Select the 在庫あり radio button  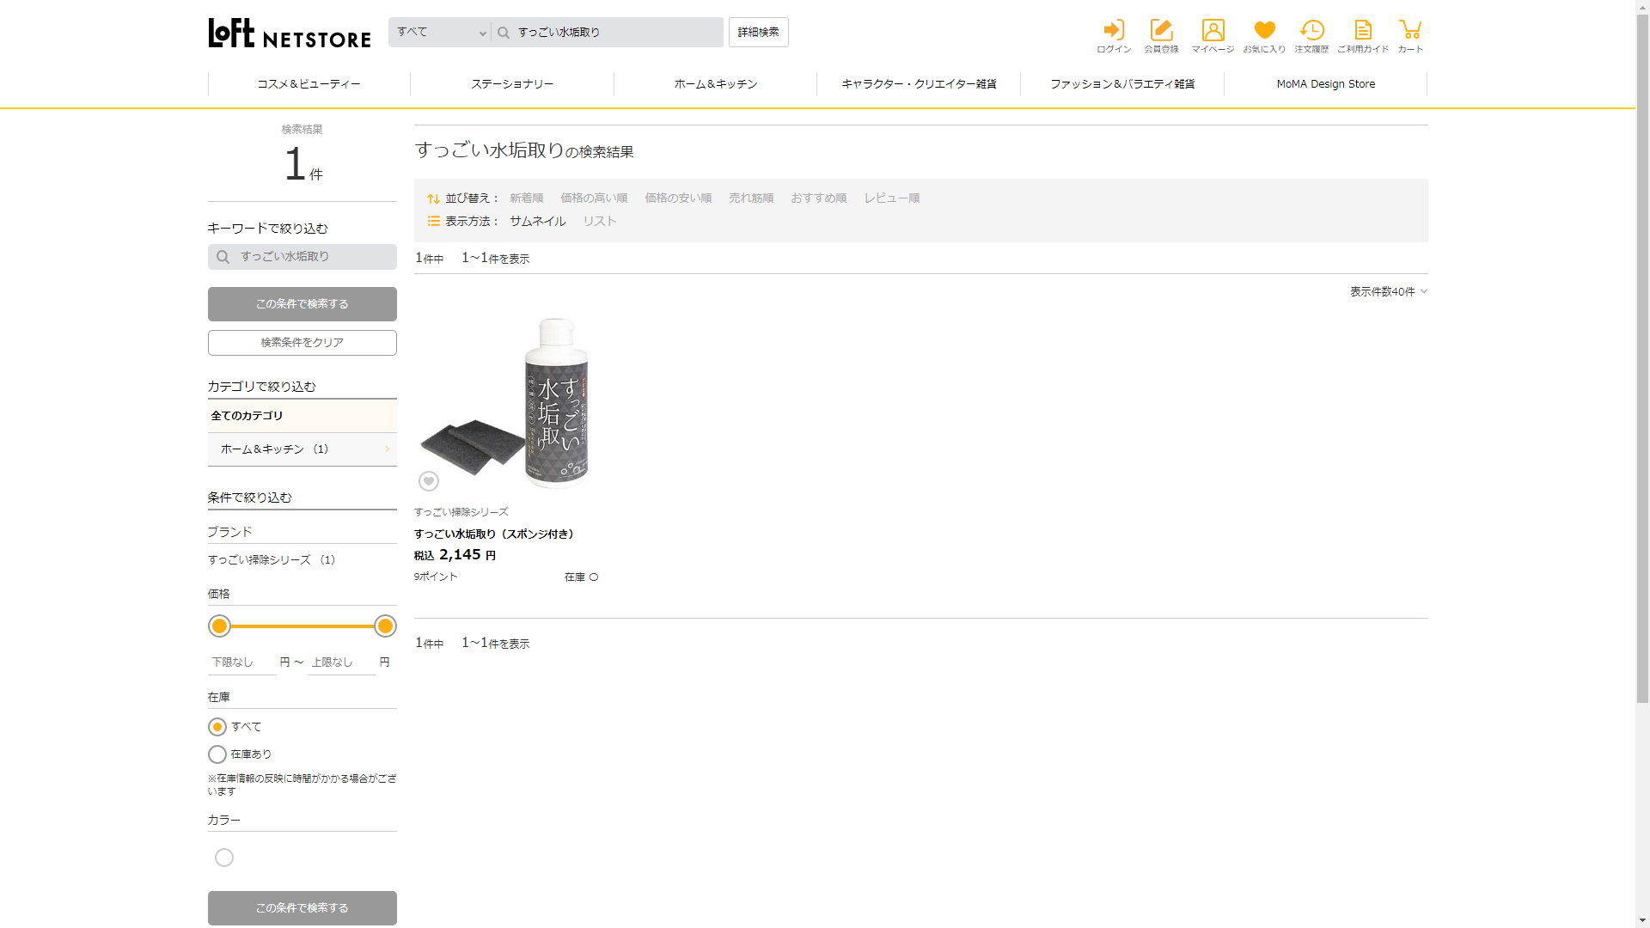[217, 754]
